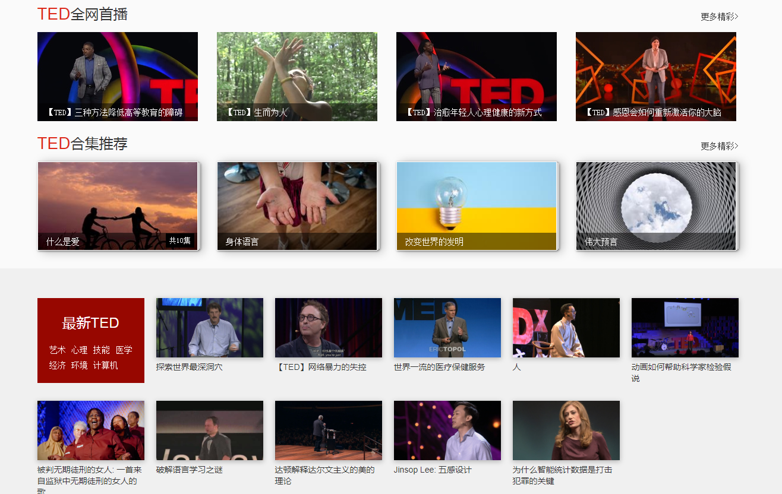Click title '【TED】网络暴力的失控'
The image size is (782, 494).
coord(321,368)
